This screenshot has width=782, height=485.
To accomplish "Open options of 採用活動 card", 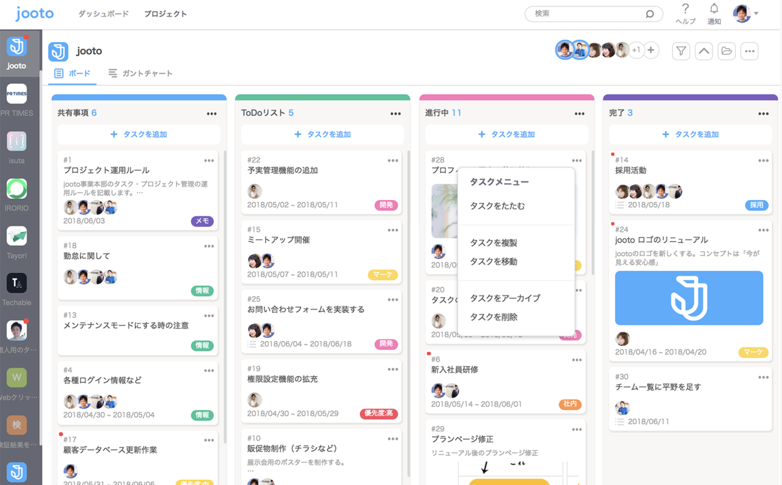I will coord(764,160).
